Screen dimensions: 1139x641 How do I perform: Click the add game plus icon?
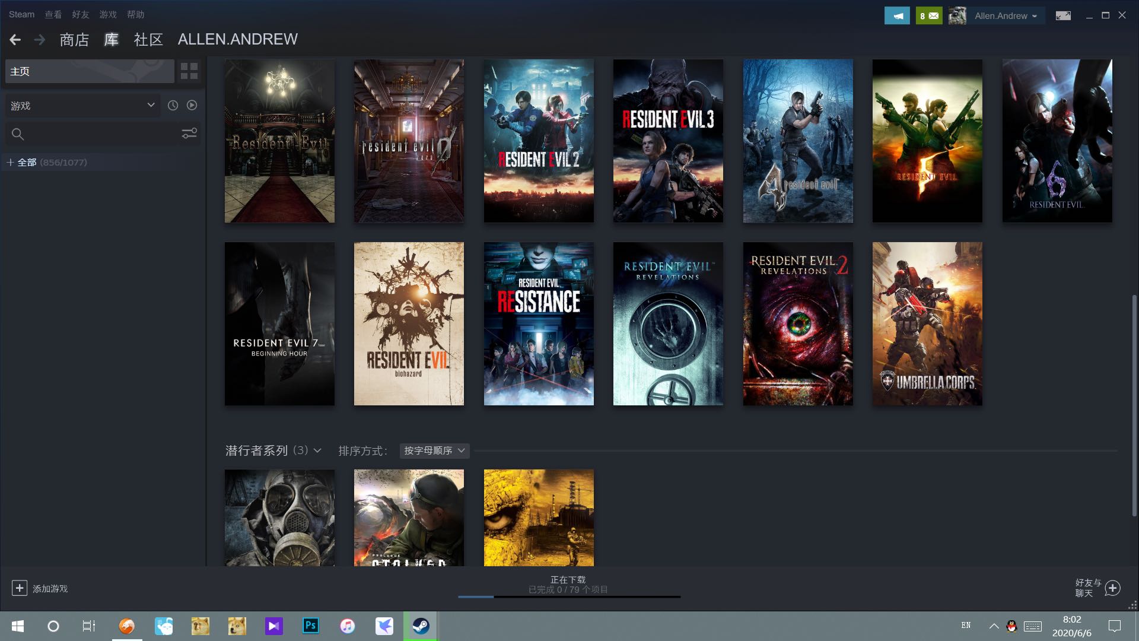click(x=19, y=588)
